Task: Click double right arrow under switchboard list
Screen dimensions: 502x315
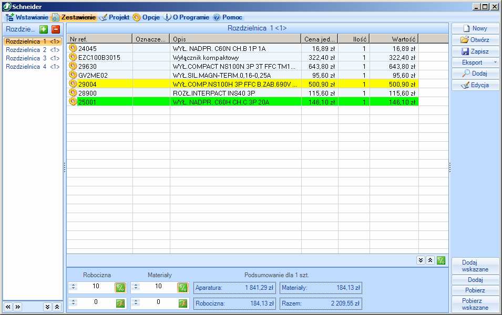Action: click(17, 307)
